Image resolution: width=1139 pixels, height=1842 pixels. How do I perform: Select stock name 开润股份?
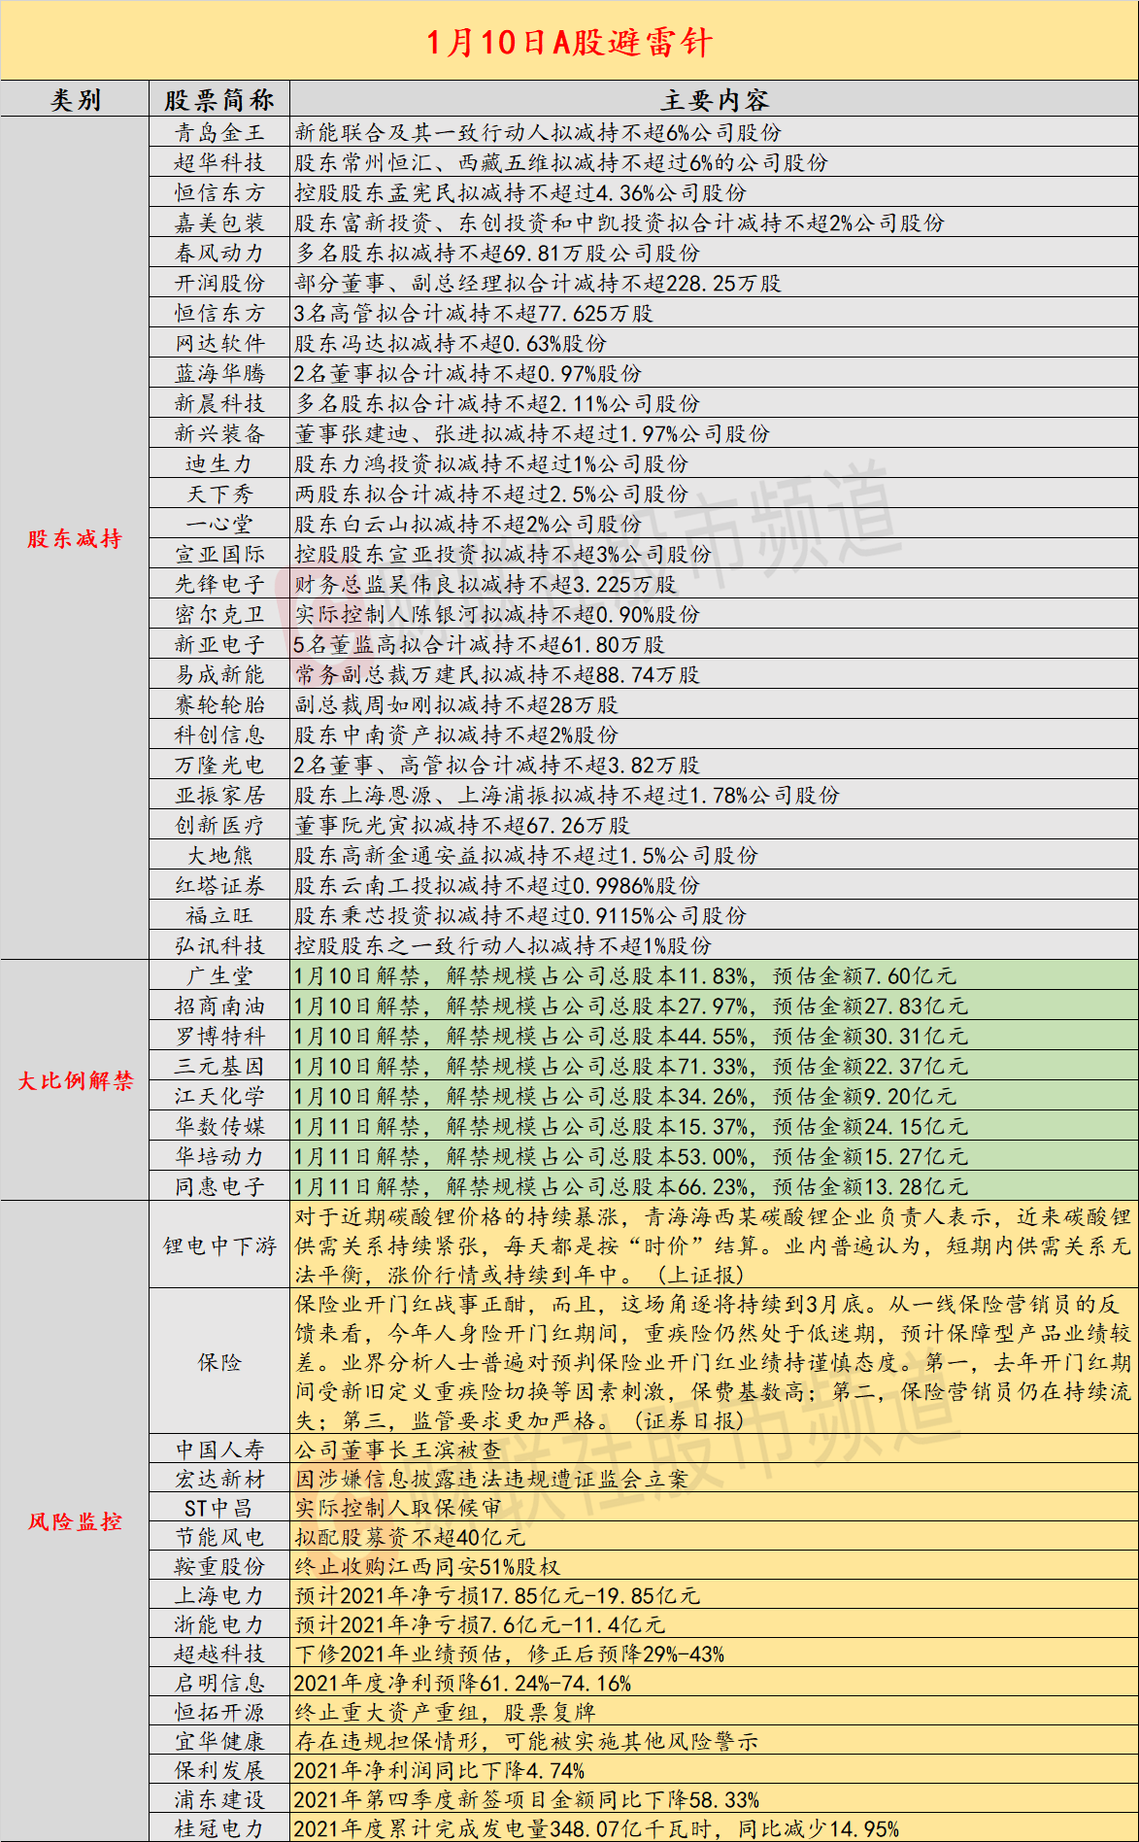219,283
